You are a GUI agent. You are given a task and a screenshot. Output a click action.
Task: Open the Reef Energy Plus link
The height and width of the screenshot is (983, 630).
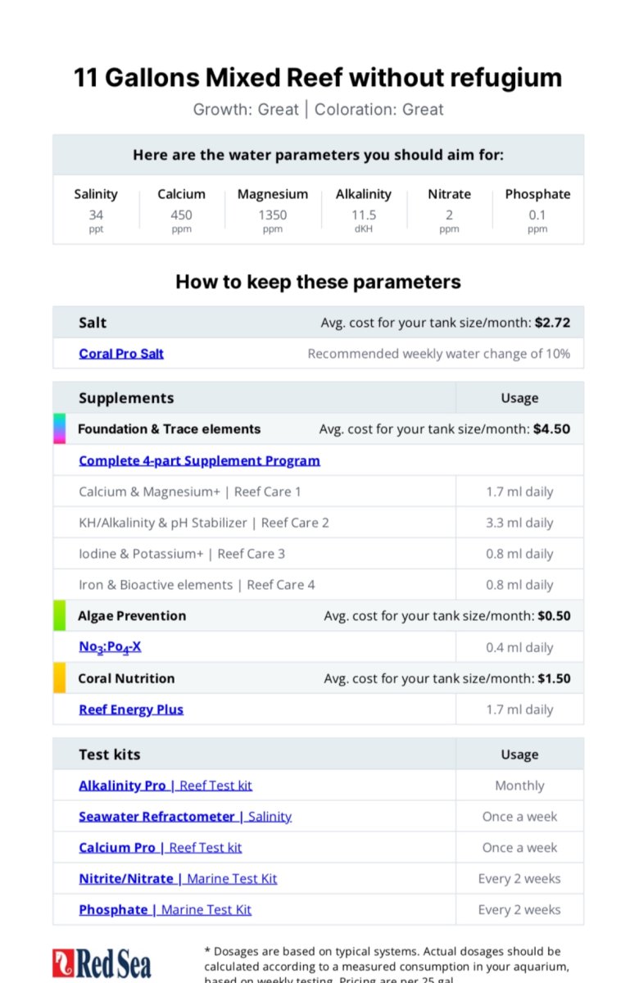click(x=131, y=709)
